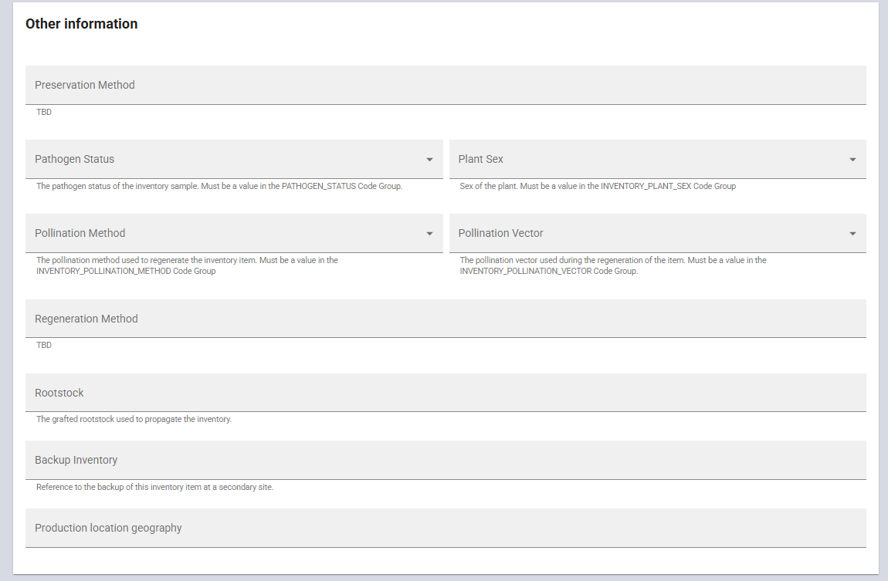The width and height of the screenshot is (888, 581).
Task: Open the Pathogen Status select field
Action: tap(224, 159)
